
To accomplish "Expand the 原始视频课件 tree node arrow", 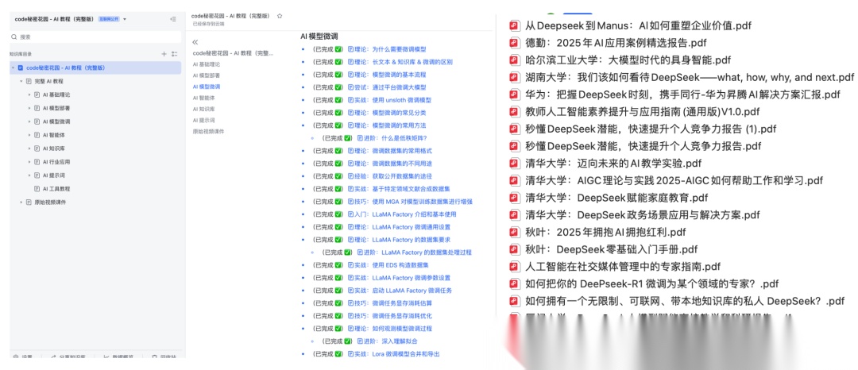I will [21, 202].
